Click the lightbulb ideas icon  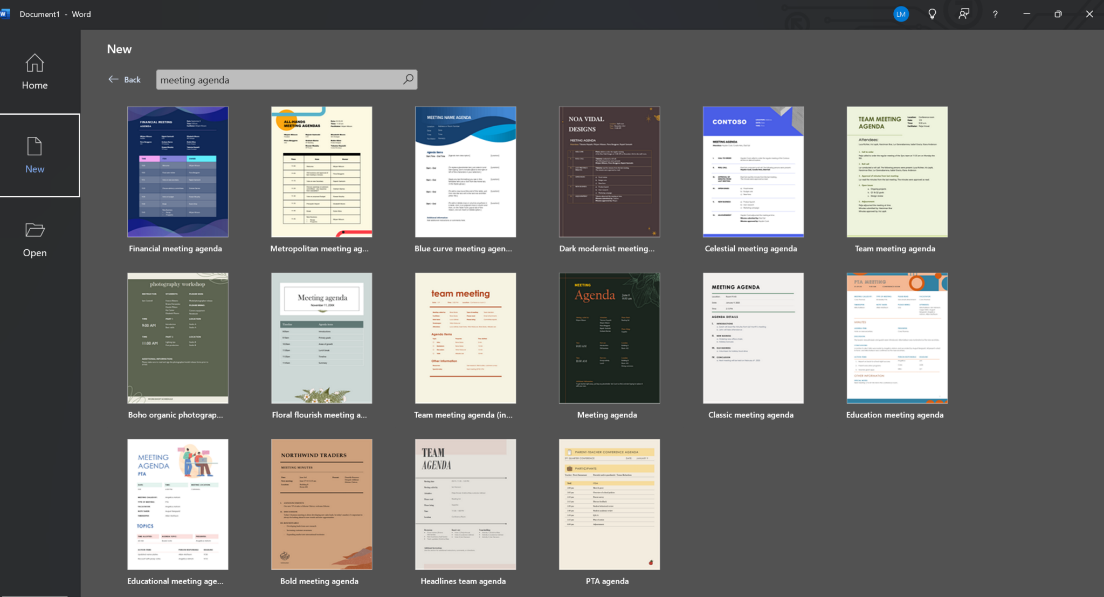pyautogui.click(x=932, y=14)
